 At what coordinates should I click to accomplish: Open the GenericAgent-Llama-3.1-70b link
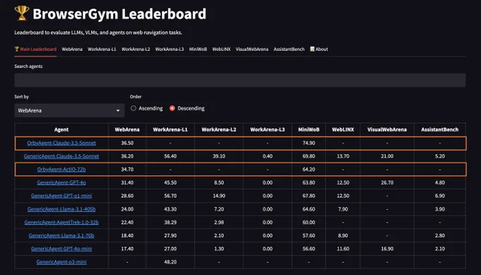(x=62, y=235)
